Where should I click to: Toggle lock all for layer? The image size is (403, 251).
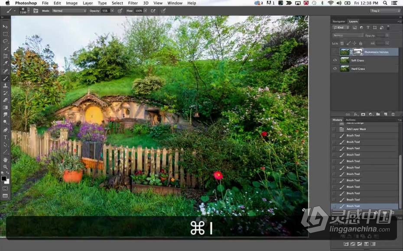click(361, 43)
